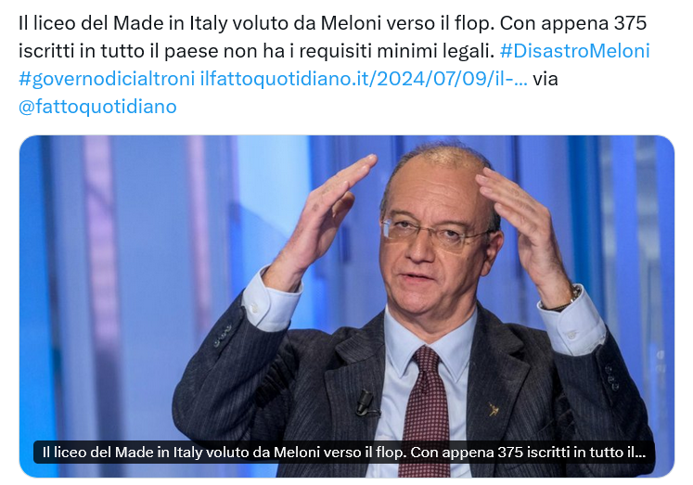Click the card caption overlay at image bottom

344,452
